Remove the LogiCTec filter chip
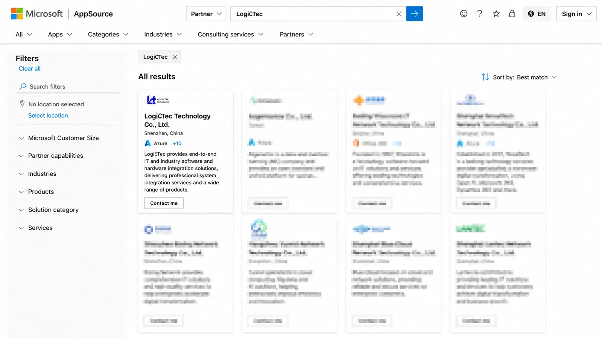The height and width of the screenshot is (338, 602). (x=175, y=57)
